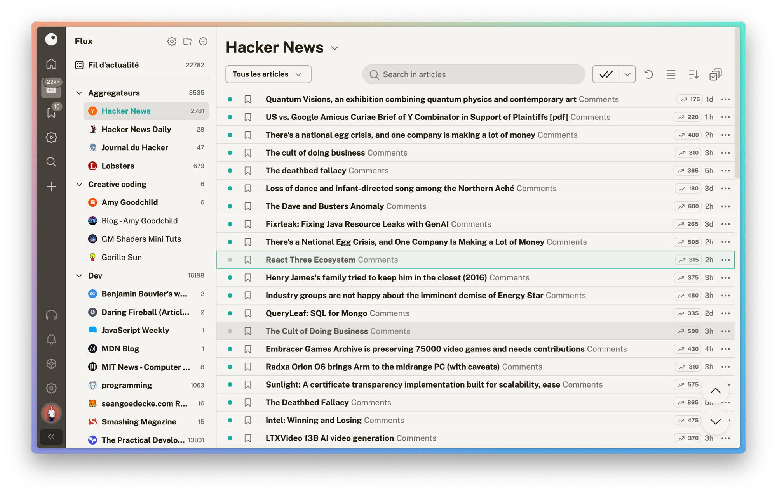Click the scroll up arrow button
777x495 pixels.
tap(716, 391)
